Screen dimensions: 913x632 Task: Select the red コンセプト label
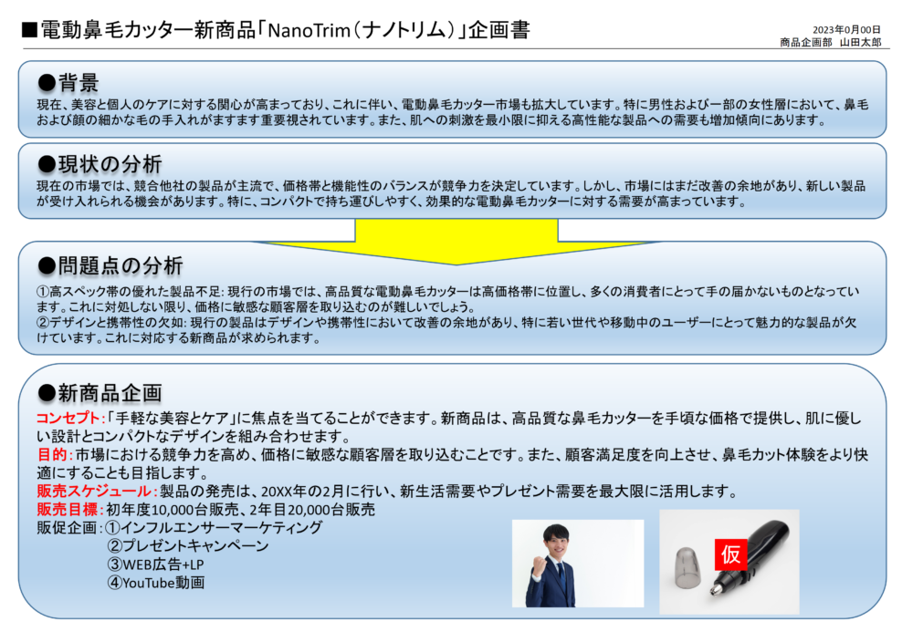point(69,418)
